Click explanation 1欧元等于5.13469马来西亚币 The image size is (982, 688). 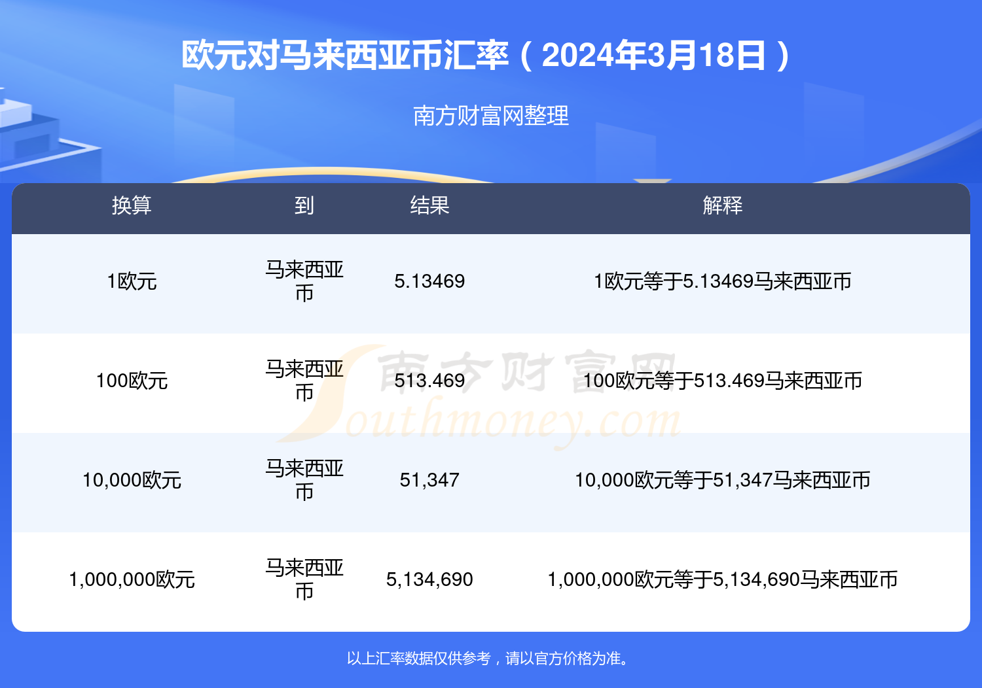tap(723, 281)
